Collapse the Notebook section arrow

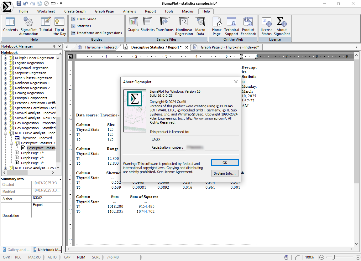pos(60,53)
